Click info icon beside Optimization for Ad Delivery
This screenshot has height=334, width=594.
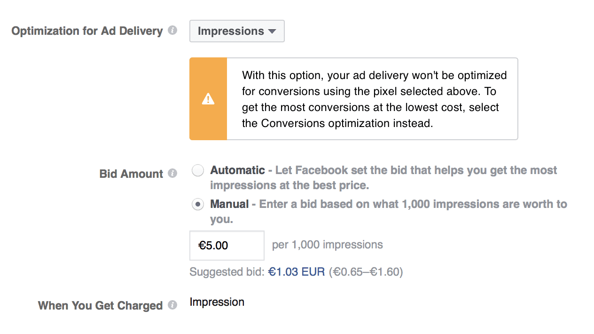pos(172,31)
